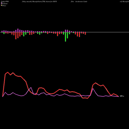This screenshot has height=129, width=129.
Task: Click the highest peak of the red price line
Action: point(8,72)
